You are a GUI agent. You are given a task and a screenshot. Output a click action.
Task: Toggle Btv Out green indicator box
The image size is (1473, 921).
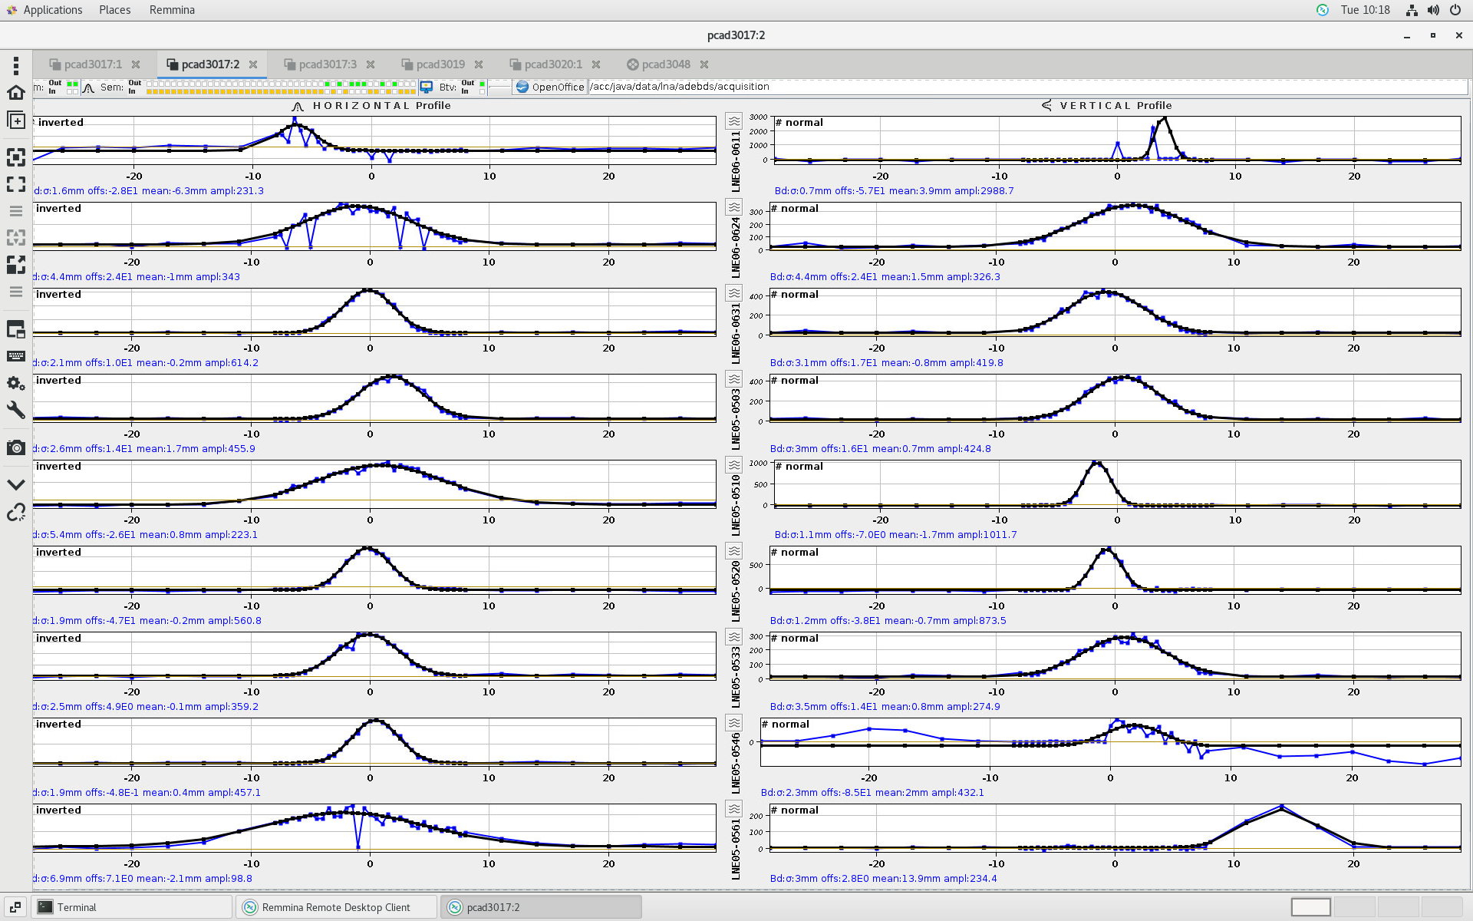pyautogui.click(x=482, y=83)
